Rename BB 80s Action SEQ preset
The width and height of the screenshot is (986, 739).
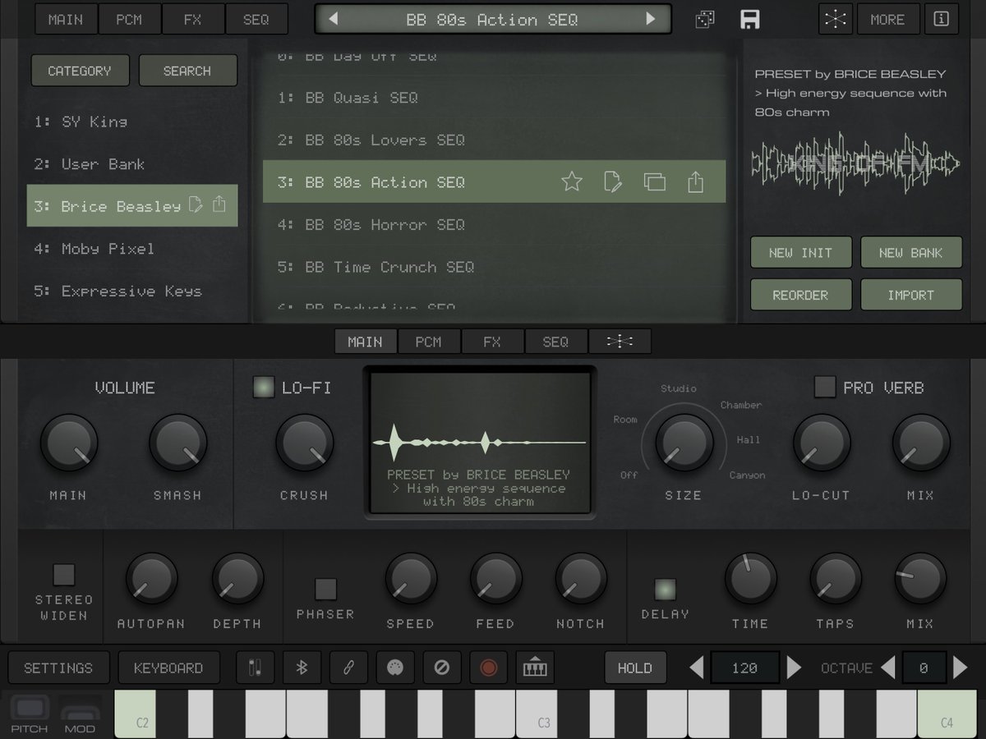coord(613,181)
